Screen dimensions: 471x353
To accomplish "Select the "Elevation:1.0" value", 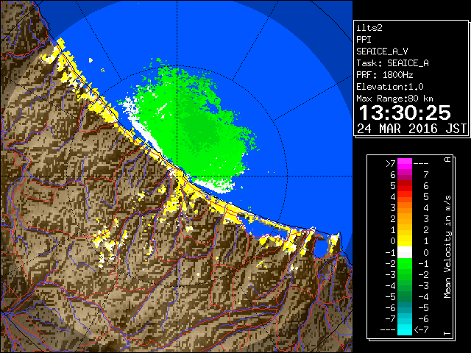I will (x=389, y=87).
